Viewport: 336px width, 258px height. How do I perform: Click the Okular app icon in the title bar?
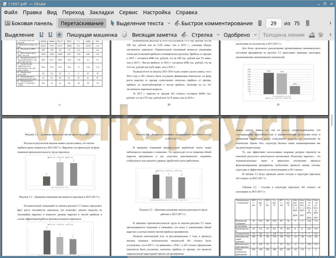4,4
